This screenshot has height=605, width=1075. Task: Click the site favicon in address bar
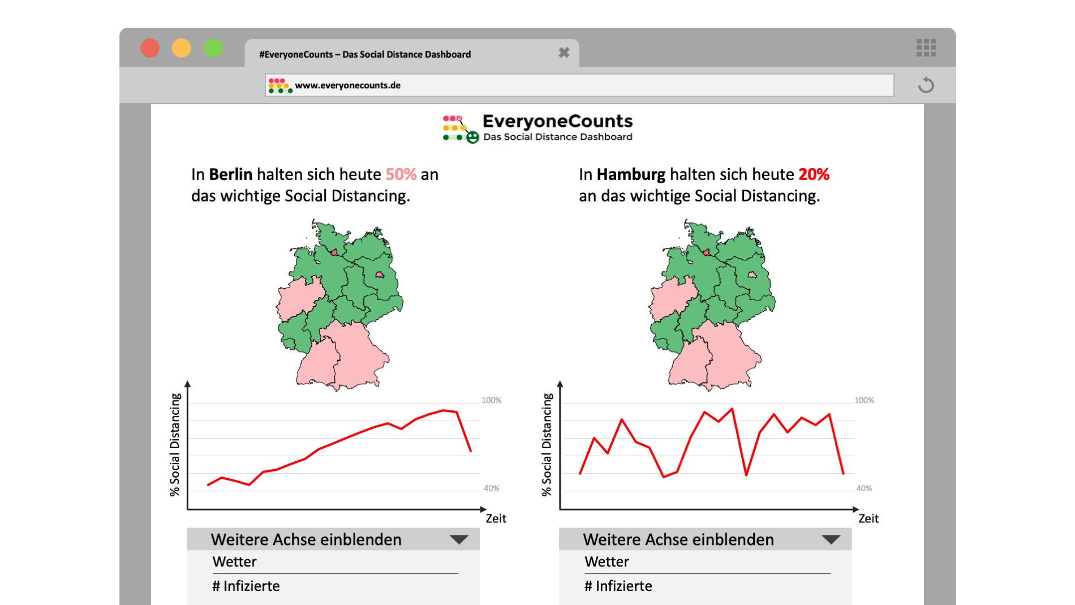coord(280,85)
